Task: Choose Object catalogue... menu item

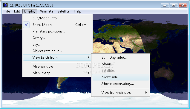Action: (x=58, y=51)
